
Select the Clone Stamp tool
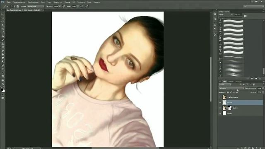coord(2,43)
